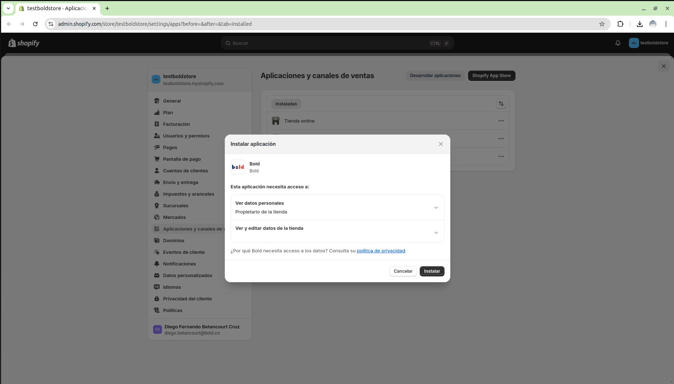Go to Idiomas settings
Image resolution: width=674 pixels, height=384 pixels.
(199, 287)
